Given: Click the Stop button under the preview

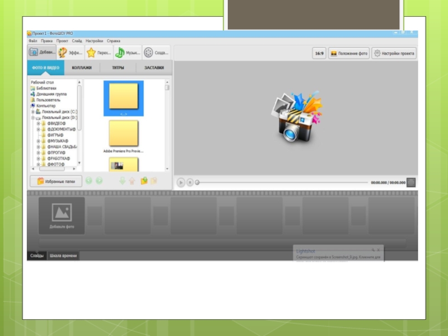Looking at the screenshot, I should [190, 182].
